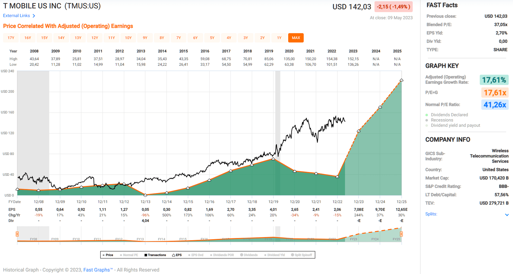Select the 17Y time range tab
The width and height of the screenshot is (513, 274).
11,38
